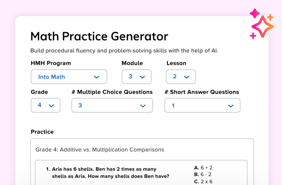282x185 pixels.
Task: Click the HMH Program field label
Action: 51,63
